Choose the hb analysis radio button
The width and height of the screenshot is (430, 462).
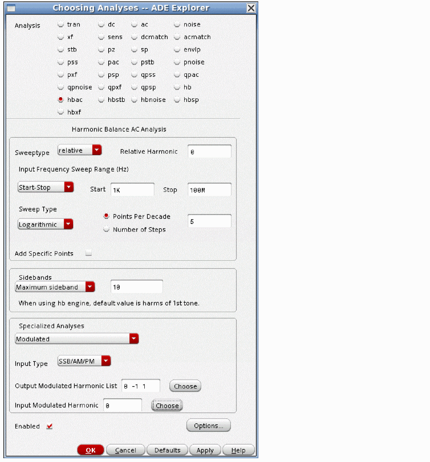point(177,87)
